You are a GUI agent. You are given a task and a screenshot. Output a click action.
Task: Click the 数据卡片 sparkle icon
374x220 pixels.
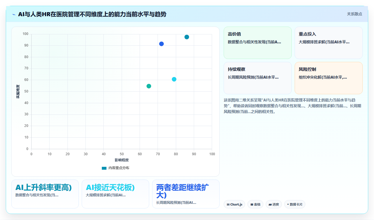(x=288, y=204)
